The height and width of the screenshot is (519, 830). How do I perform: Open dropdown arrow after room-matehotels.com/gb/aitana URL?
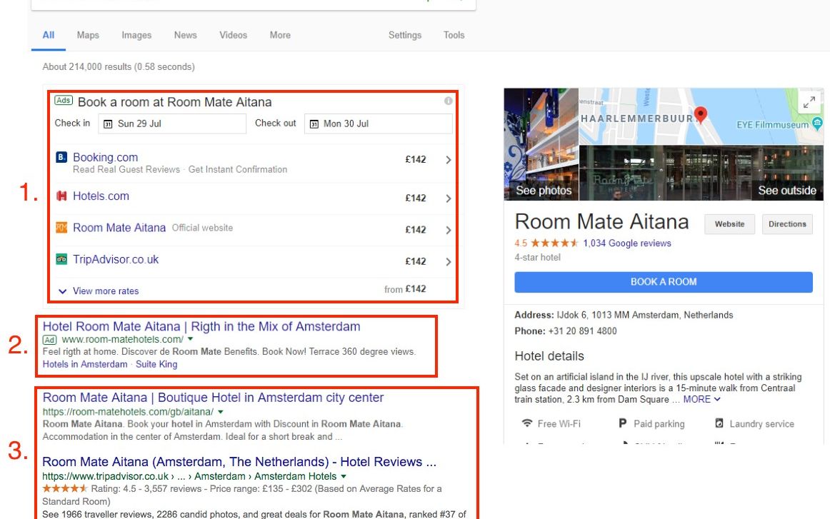221,412
